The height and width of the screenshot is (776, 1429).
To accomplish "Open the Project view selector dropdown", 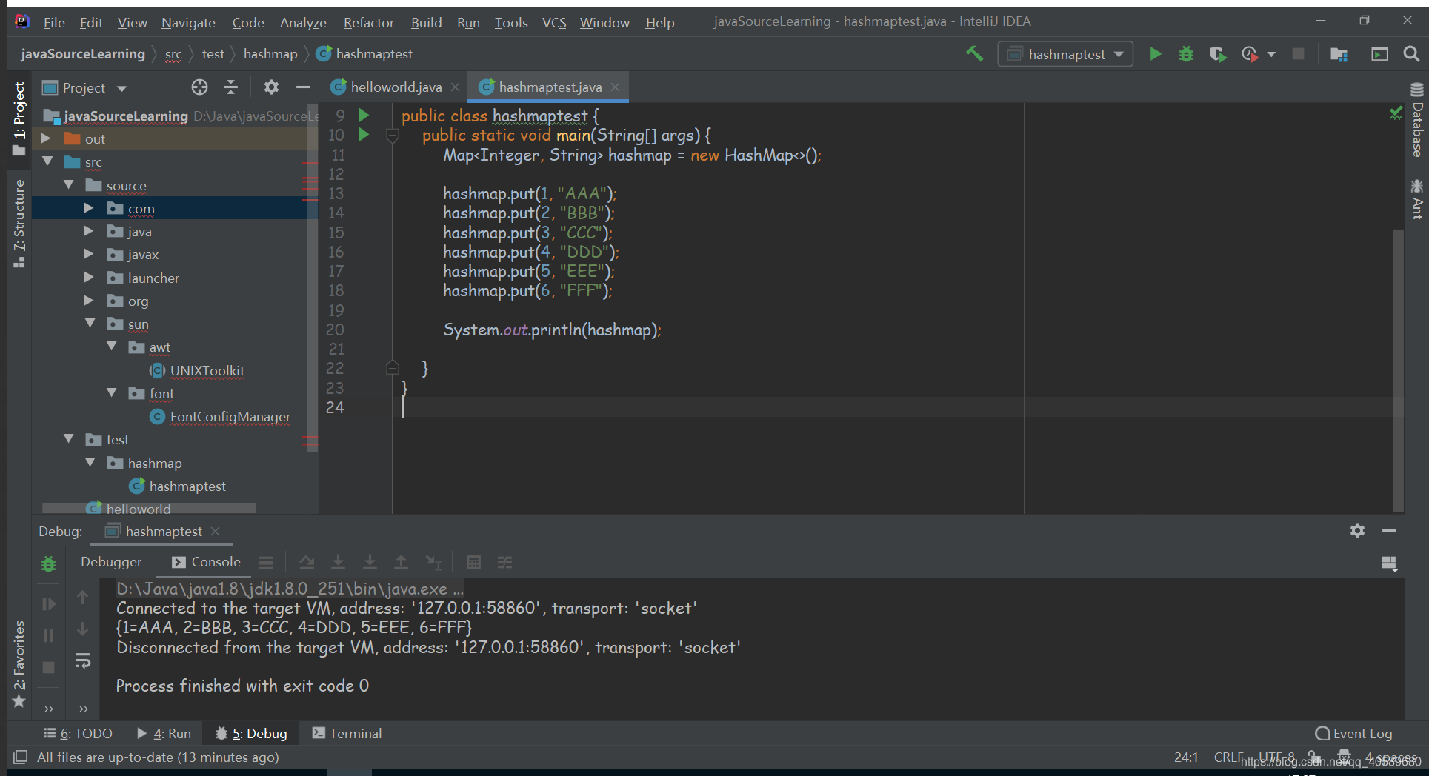I will (x=84, y=87).
